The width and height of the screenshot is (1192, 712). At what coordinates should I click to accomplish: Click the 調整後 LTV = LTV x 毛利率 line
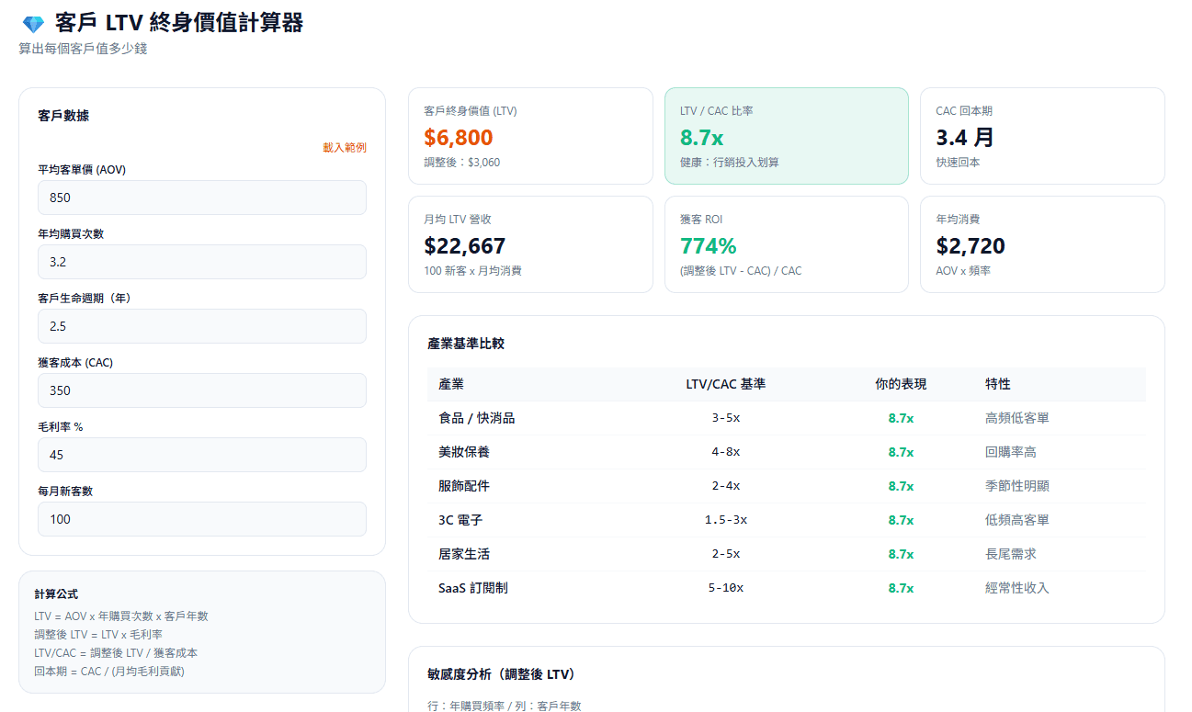coord(98,635)
